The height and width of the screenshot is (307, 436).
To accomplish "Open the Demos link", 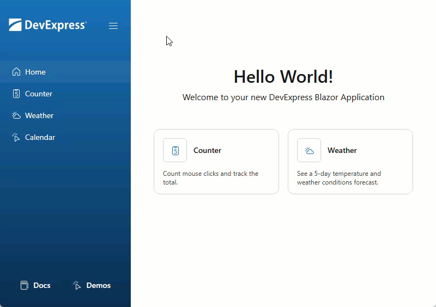I will pyautogui.click(x=92, y=285).
